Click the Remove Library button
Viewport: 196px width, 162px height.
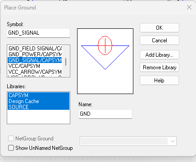pyautogui.click(x=160, y=67)
